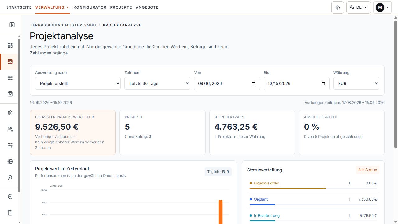Click the Statusverteilung heading
This screenshot has width=398, height=224.
[x=265, y=170]
